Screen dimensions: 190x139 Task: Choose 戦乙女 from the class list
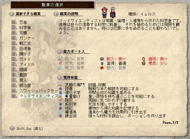(x=25, y=43)
